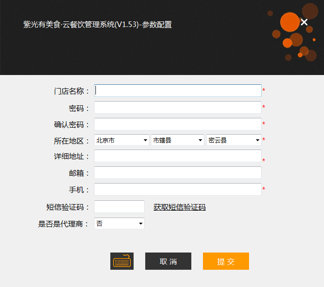
Task: Focus the 门店名称 input field
Action: pos(177,90)
